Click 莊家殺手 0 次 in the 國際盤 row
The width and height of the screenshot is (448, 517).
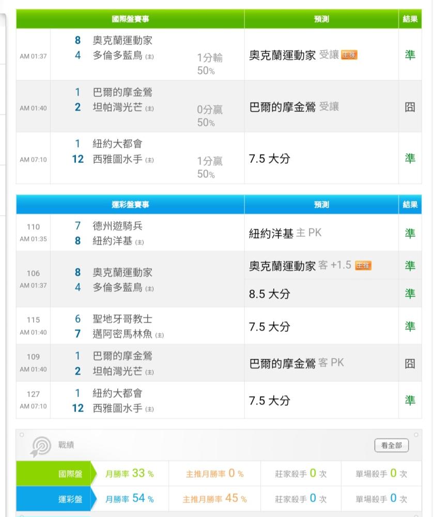[301, 474]
